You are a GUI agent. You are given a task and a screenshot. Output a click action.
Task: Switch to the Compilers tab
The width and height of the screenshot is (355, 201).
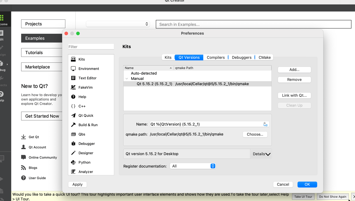[x=216, y=57]
